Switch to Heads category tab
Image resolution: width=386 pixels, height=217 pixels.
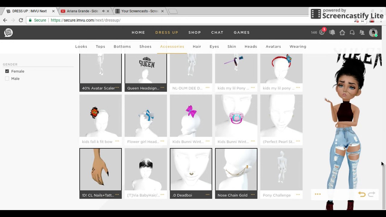[251, 46]
